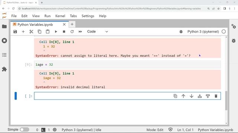Image resolution: width=238 pixels, height=133 pixels.
Task: Restart kernel and run all cells
Action: 80,31
